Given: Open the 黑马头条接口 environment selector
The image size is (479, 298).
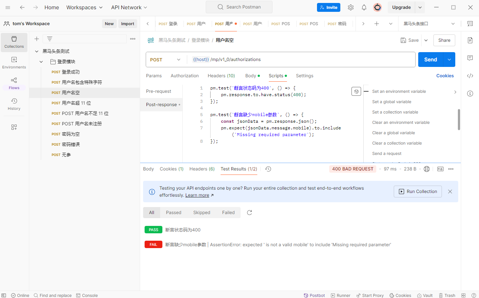Looking at the screenshot, I should pyautogui.click(x=429, y=24).
